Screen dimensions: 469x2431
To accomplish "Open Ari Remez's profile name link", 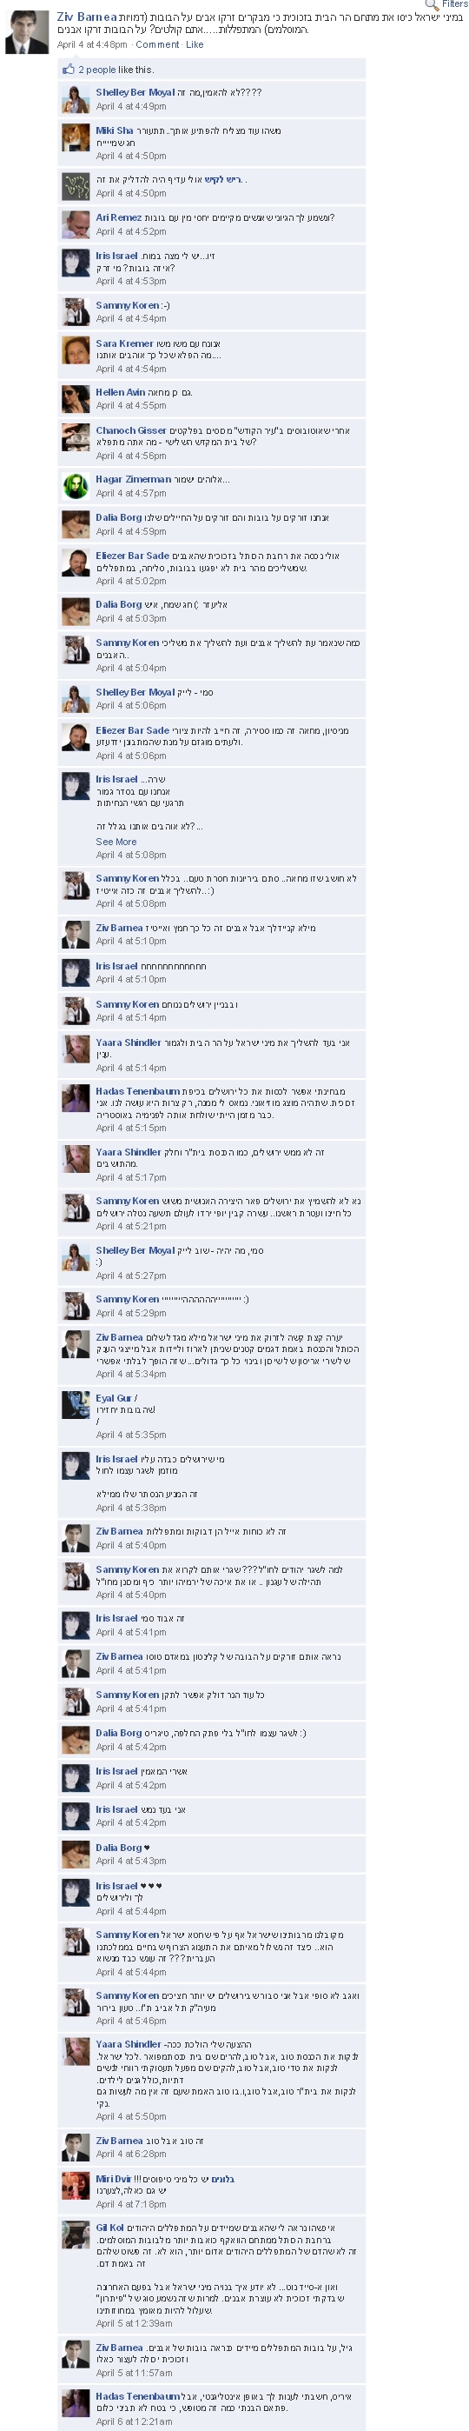I will coord(119,218).
